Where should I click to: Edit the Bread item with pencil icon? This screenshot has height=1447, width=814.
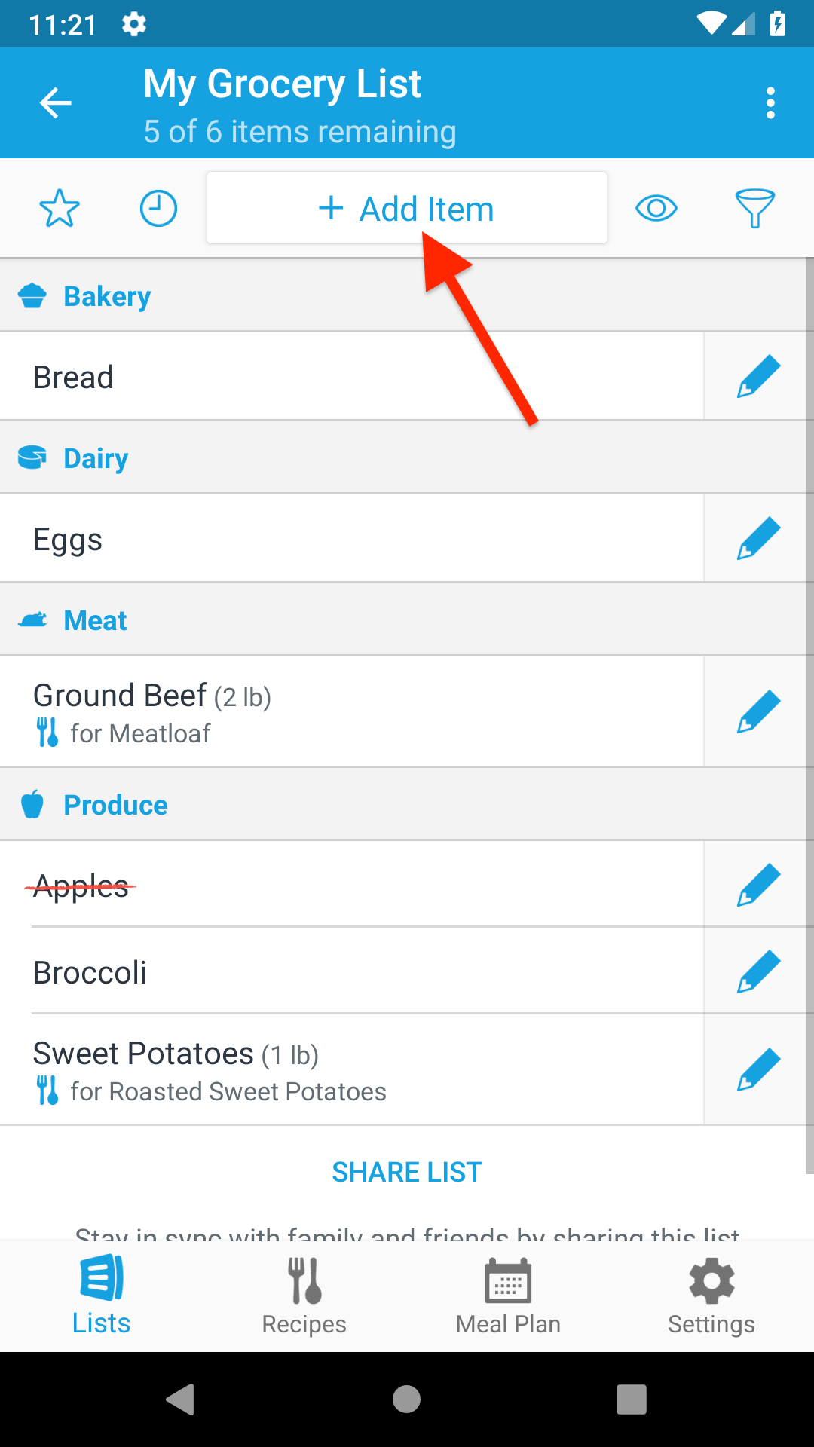pos(758,376)
